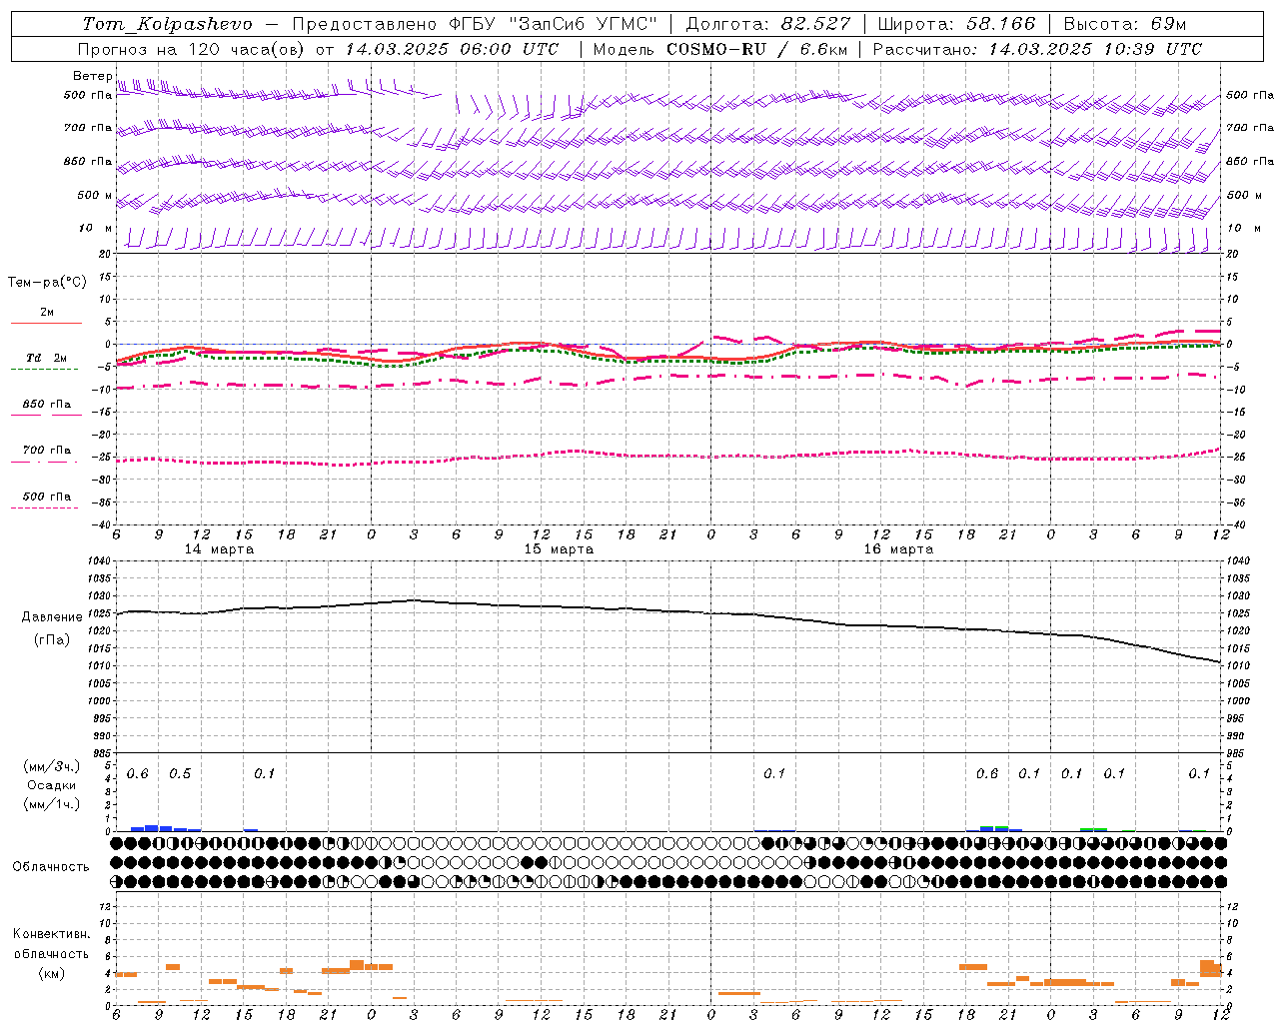Click the Tom_Kolpashevo station title

pos(167,24)
